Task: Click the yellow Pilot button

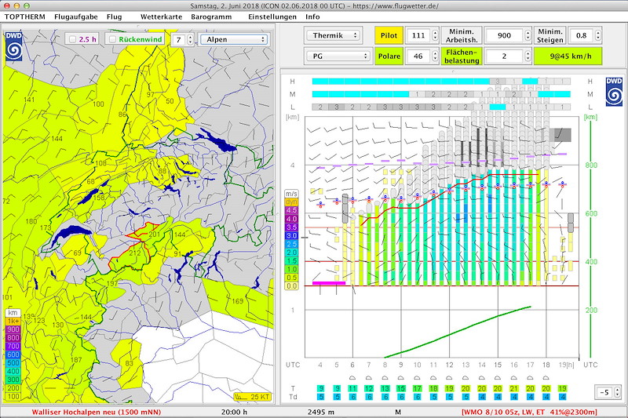Action: click(x=389, y=35)
